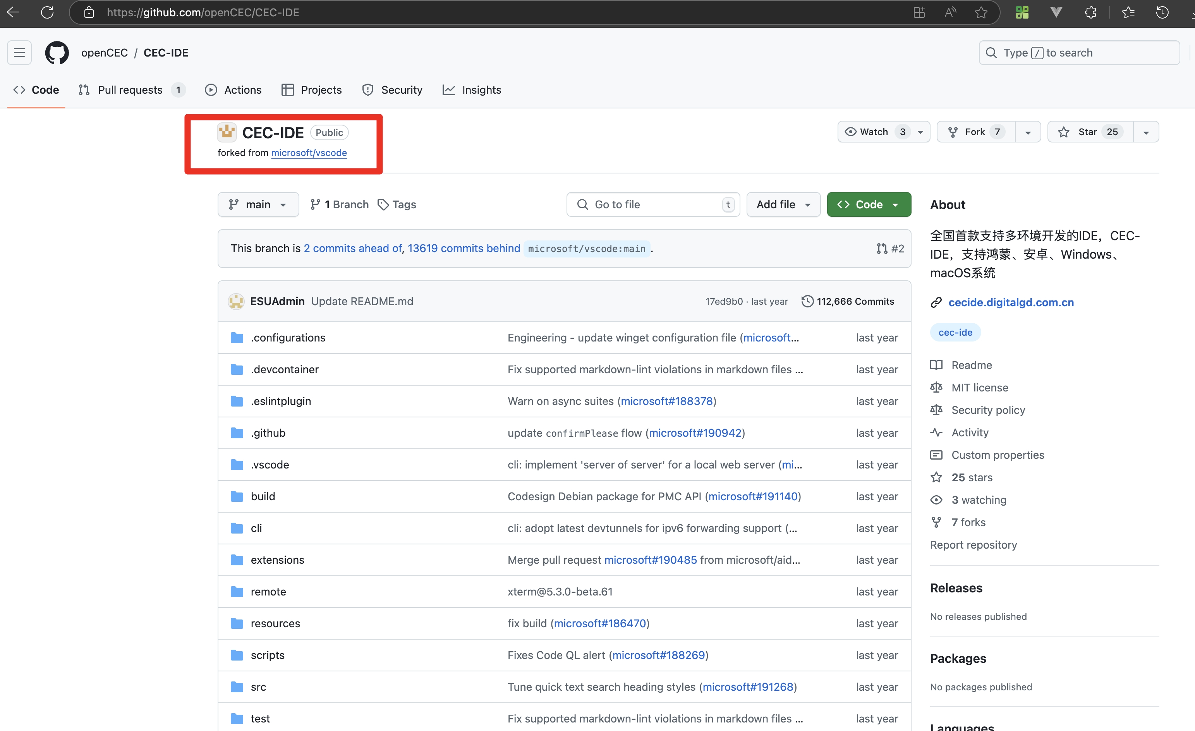Click the CEC-IDE repository avatar
Viewport: 1195px width, 731px height.
tap(227, 132)
